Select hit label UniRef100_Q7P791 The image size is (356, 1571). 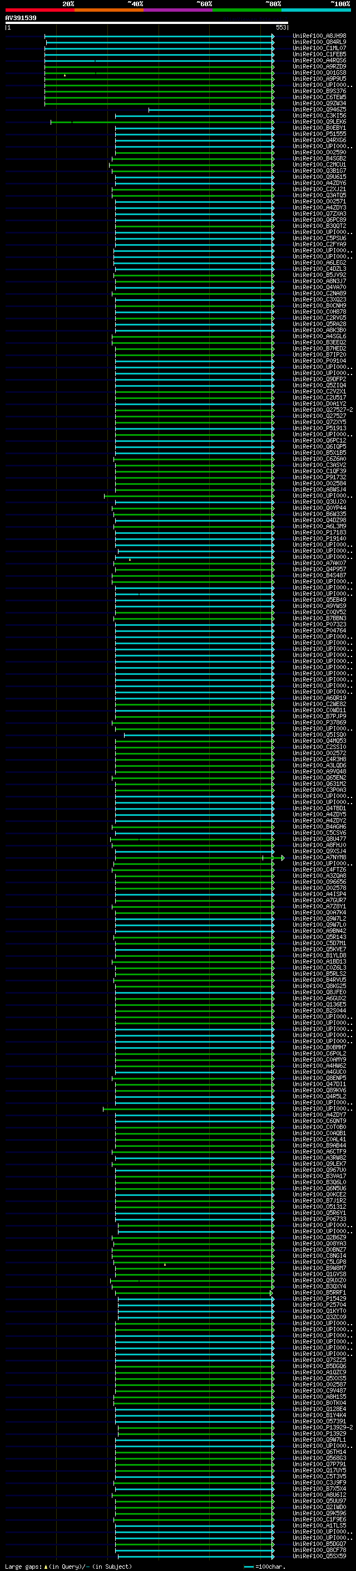pyautogui.click(x=319, y=1464)
